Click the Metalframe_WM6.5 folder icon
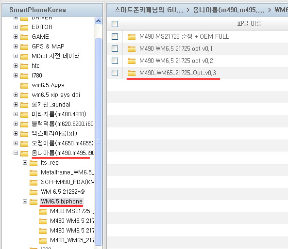Image resolution: width=288 pixels, height=249 pixels. 34,172
